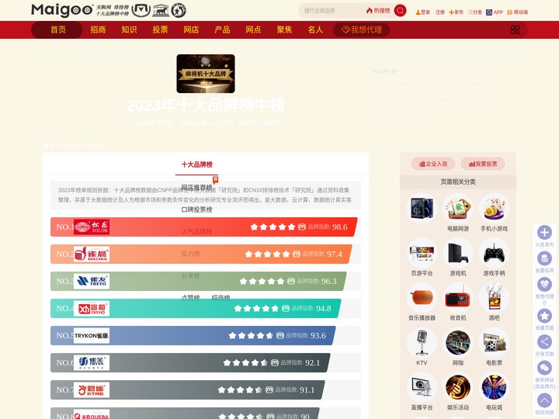Open the NO.2 雀晨 brand logo
The width and height of the screenshot is (559, 419).
[92, 254]
